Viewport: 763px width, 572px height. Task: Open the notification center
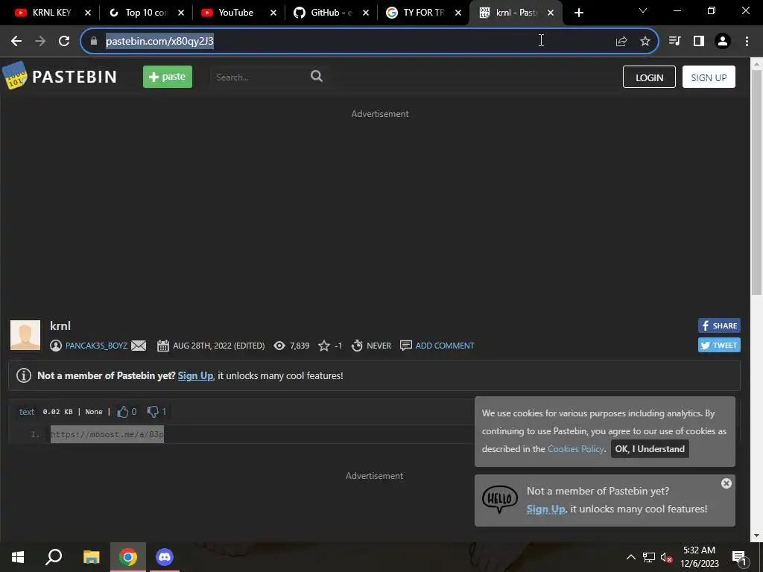[x=738, y=557]
